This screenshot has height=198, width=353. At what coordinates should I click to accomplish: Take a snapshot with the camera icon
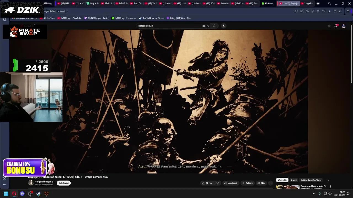tap(307, 11)
